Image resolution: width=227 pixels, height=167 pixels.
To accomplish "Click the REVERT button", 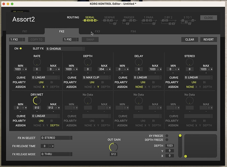I will pyautogui.click(x=209, y=40).
